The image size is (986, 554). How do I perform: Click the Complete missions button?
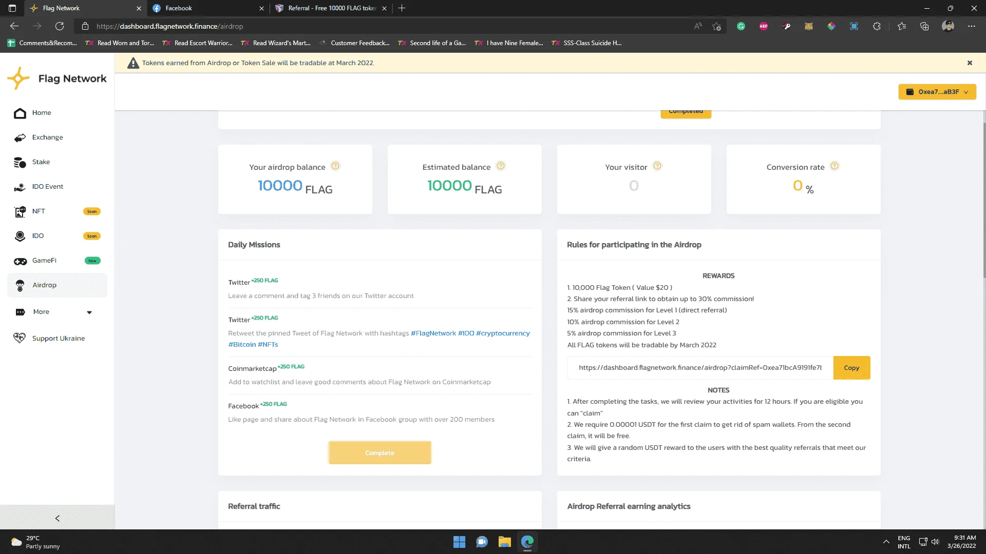pos(380,453)
